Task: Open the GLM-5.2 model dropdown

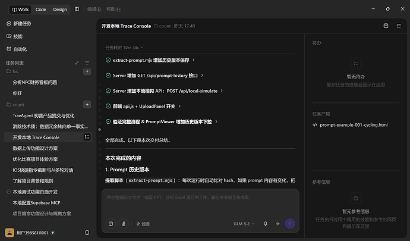Action: coord(244,224)
